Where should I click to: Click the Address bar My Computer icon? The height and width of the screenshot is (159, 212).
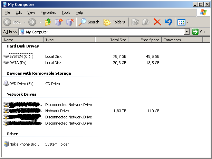tap(22, 32)
